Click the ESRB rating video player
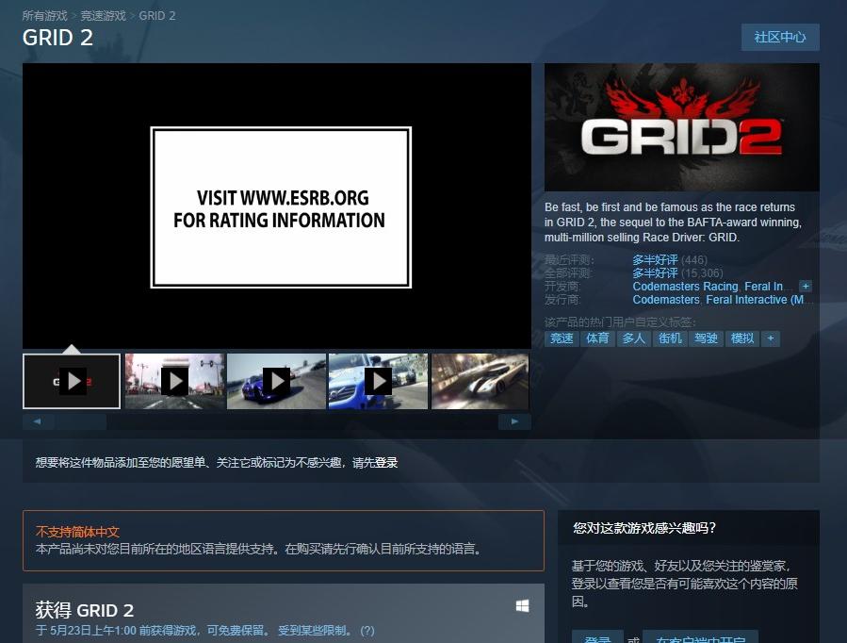847x643 pixels. click(x=277, y=206)
